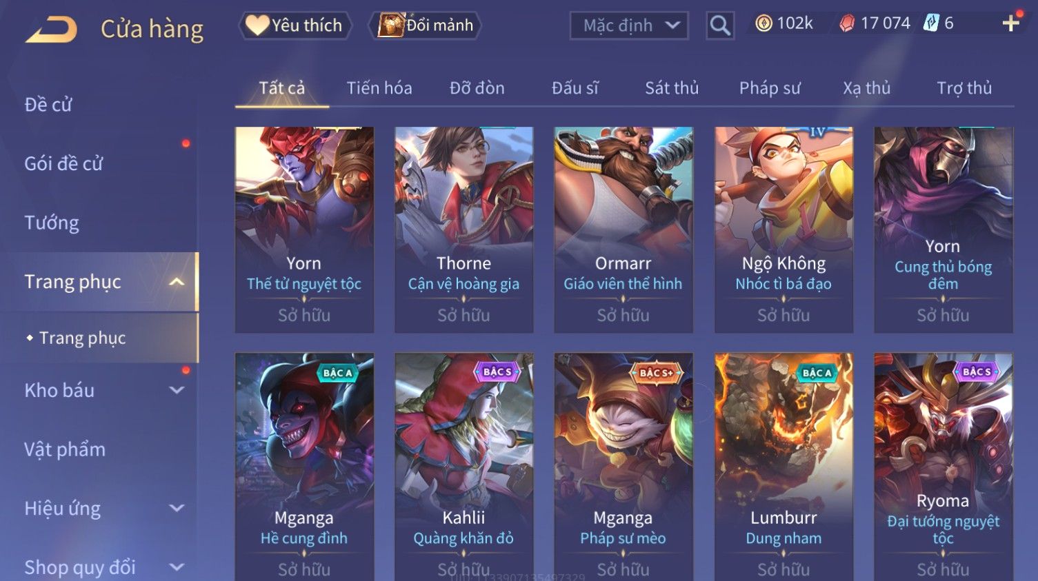Image resolution: width=1038 pixels, height=581 pixels.
Task: Click the red gem currency icon
Action: point(847,23)
